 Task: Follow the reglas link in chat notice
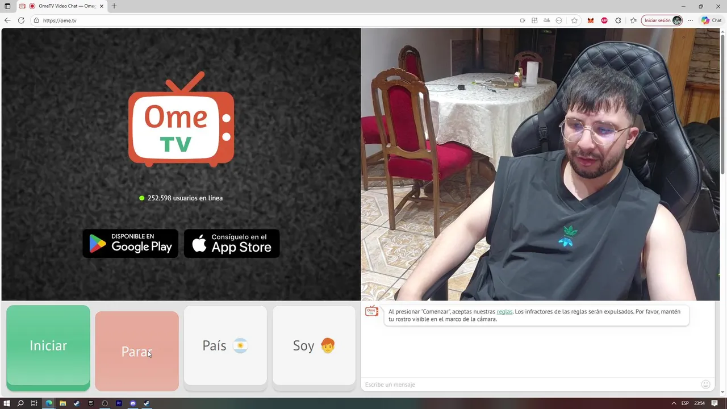pyautogui.click(x=504, y=312)
